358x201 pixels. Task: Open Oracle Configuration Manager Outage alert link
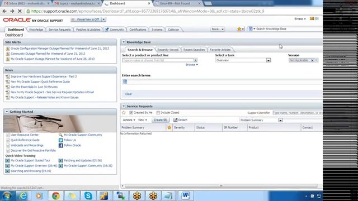click(x=60, y=49)
